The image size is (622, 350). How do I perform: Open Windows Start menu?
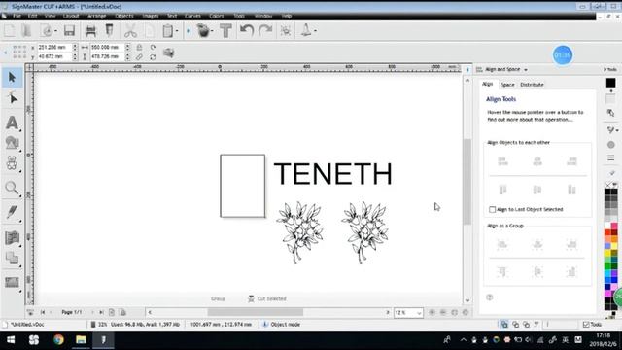[11, 340]
